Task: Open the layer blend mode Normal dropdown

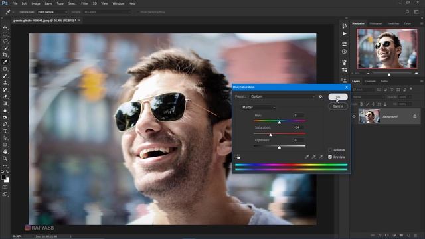Action: pos(369,97)
